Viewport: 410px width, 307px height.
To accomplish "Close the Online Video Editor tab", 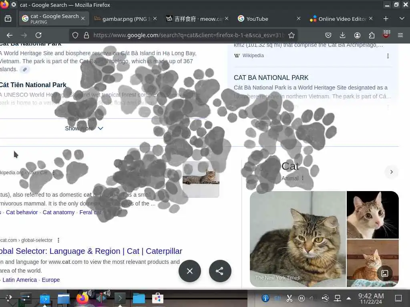I will coord(370,18).
